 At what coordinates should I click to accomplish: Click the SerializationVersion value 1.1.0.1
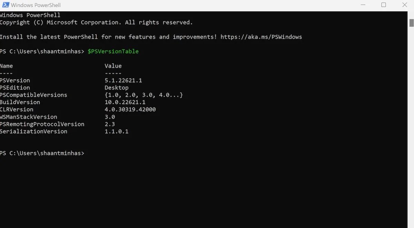click(116, 131)
